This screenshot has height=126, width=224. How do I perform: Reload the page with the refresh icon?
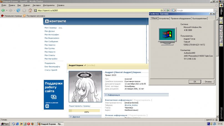tap(18, 10)
